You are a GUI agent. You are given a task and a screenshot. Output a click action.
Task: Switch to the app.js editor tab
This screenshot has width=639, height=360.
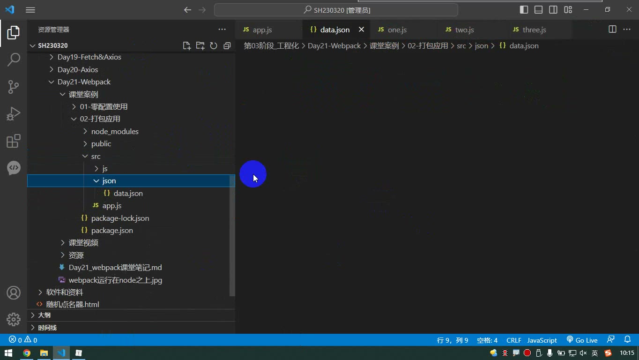pyautogui.click(x=262, y=30)
